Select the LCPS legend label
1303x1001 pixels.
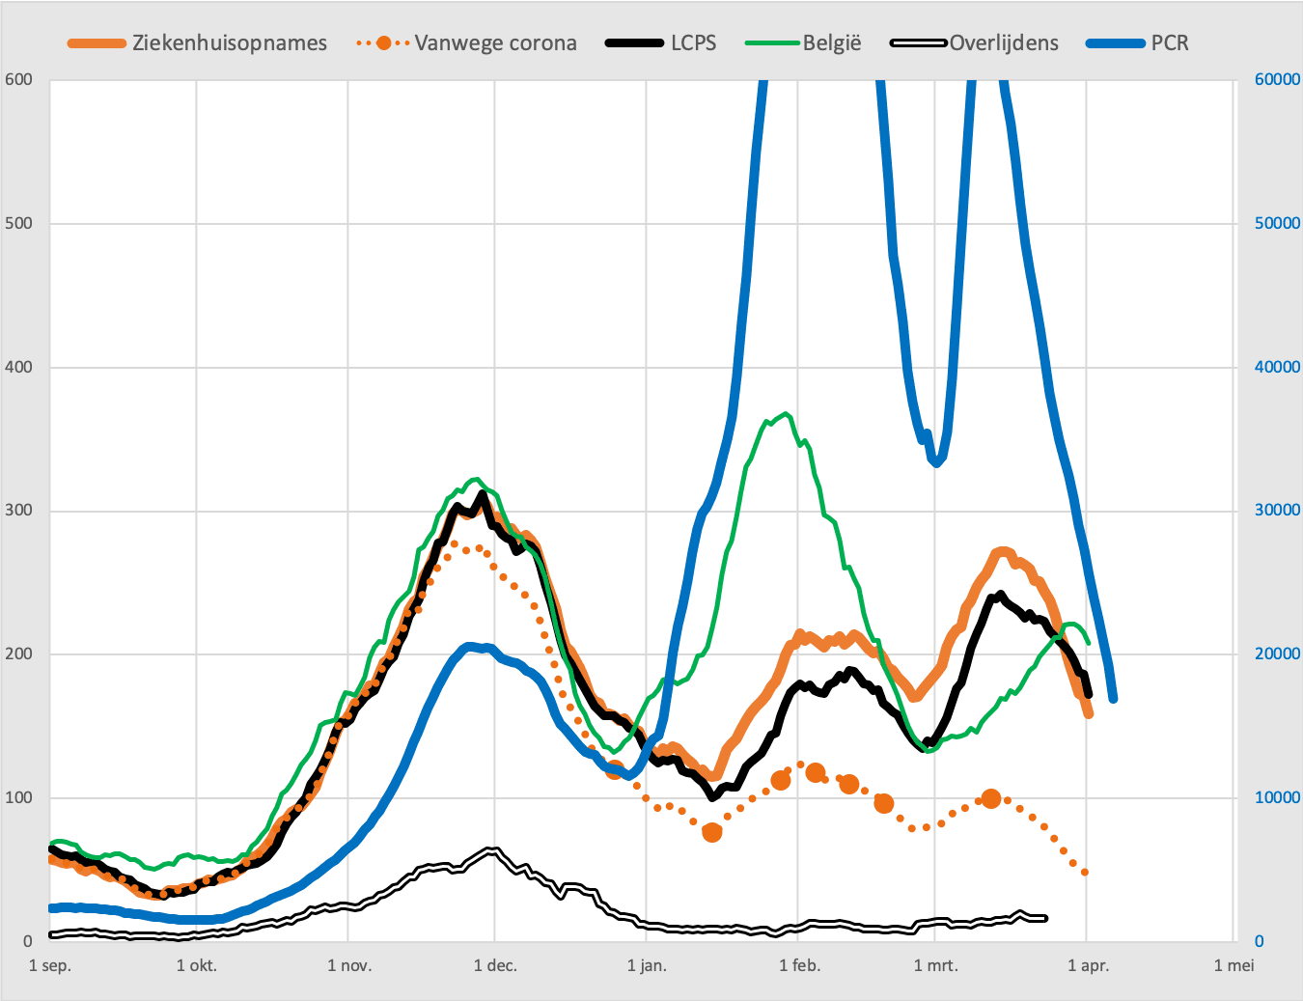click(x=694, y=43)
